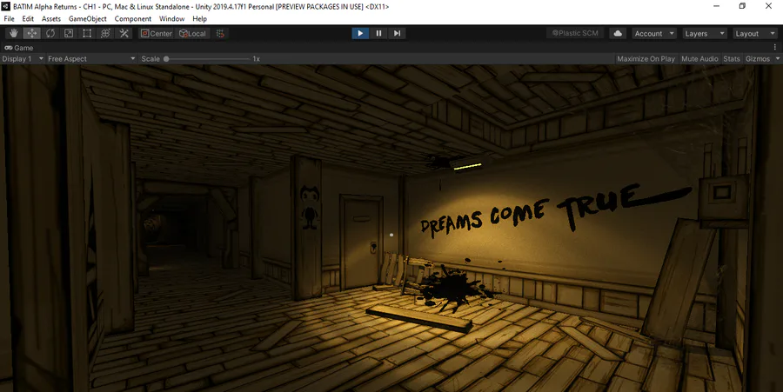Toggle grid snapping icon

pos(220,33)
